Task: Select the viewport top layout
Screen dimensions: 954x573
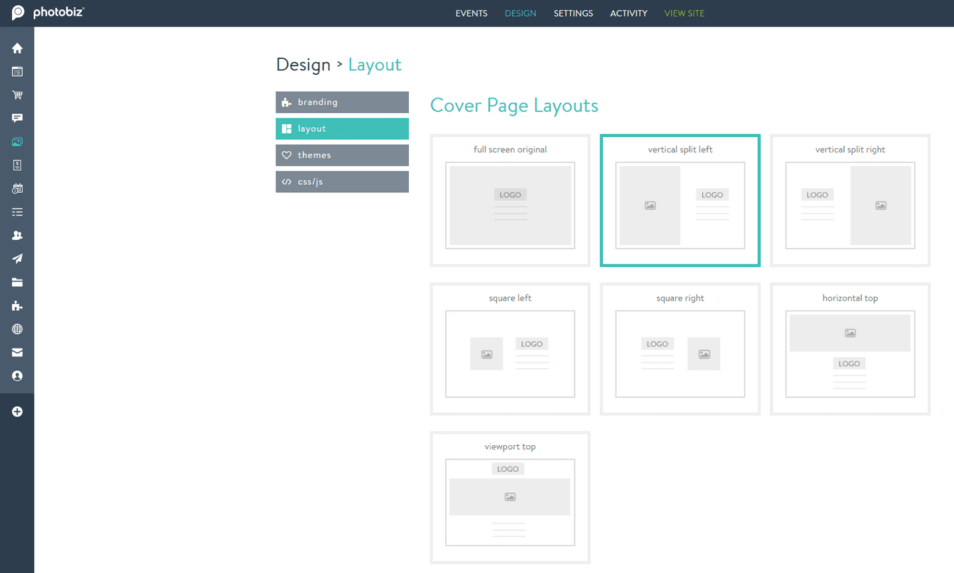Action: click(x=510, y=497)
